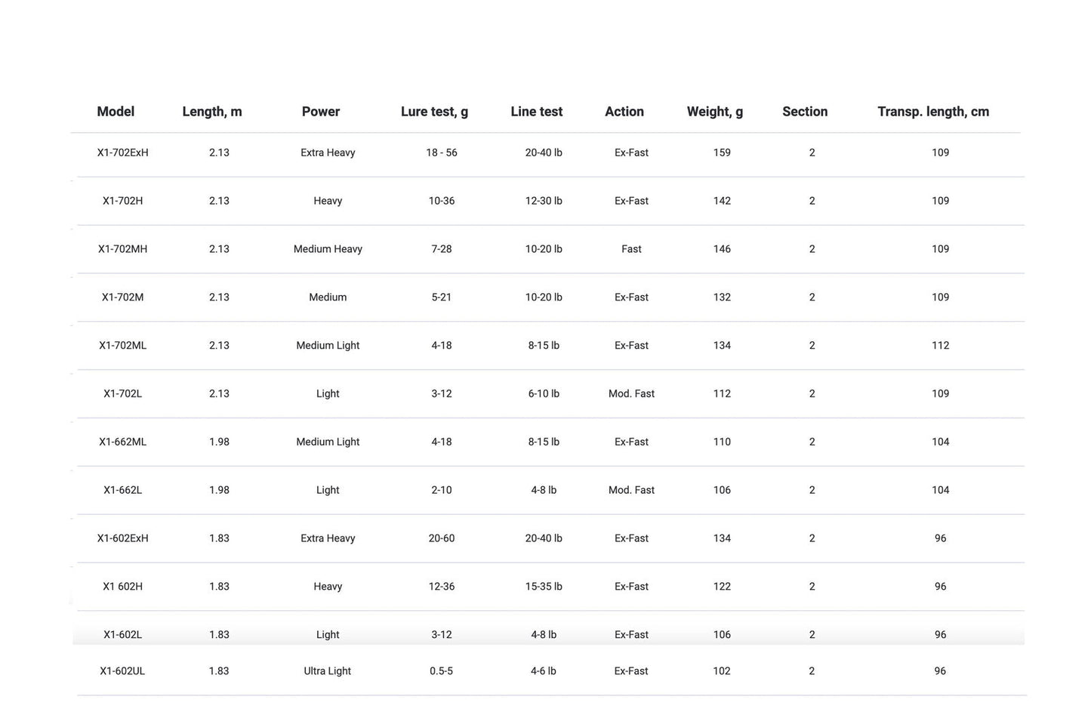Select the Medium Heavy power cell
The height and width of the screenshot is (709, 1091).
coord(328,249)
